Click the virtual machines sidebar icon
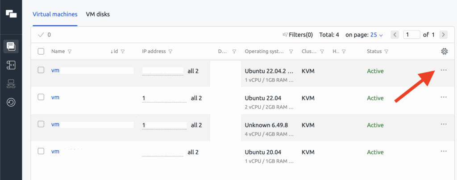 tap(11, 45)
